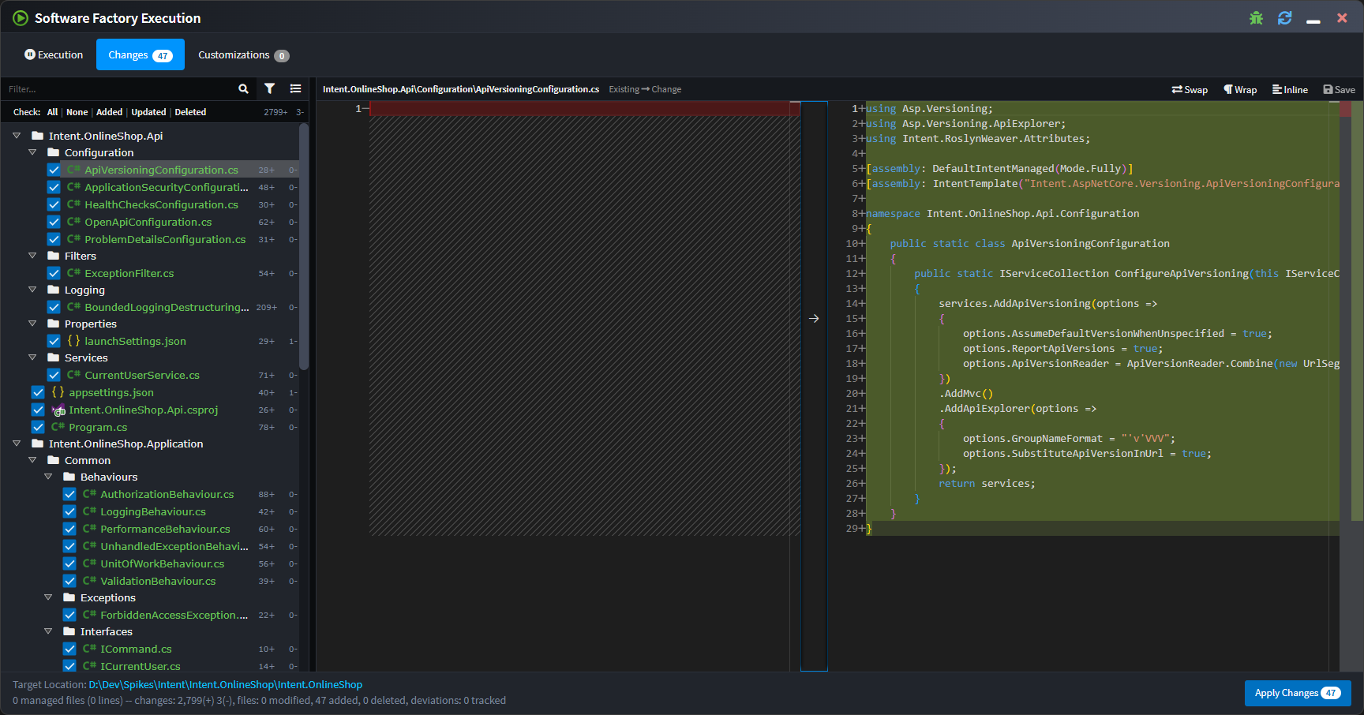Click the C# icon of ICommand.cs
This screenshot has height=715, width=1364.
(89, 649)
